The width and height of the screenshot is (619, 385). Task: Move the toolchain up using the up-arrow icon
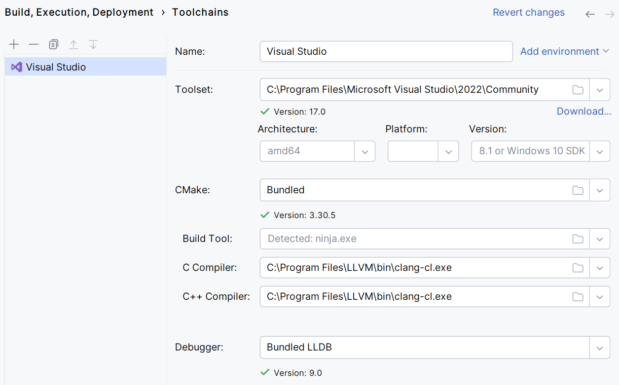(73, 44)
